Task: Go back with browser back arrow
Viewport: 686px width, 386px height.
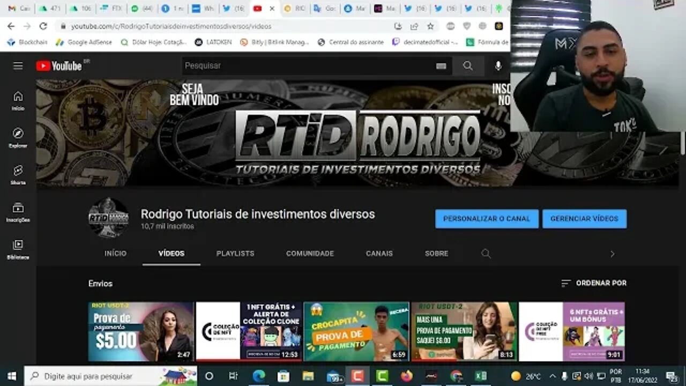Action: 12,26
